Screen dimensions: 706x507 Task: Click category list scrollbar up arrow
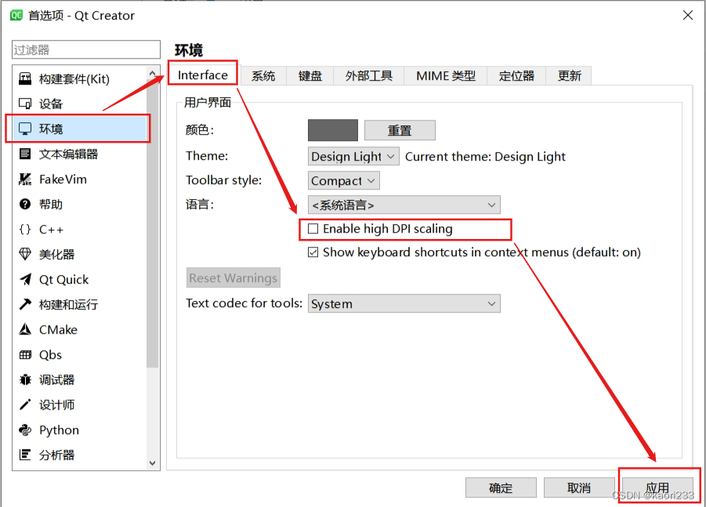[152, 73]
